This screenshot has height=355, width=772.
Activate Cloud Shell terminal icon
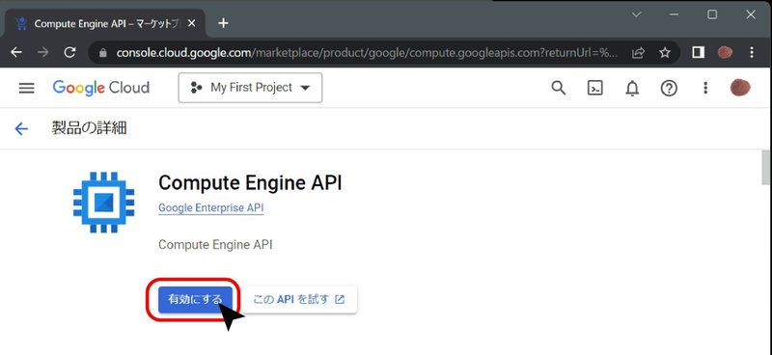tap(594, 88)
